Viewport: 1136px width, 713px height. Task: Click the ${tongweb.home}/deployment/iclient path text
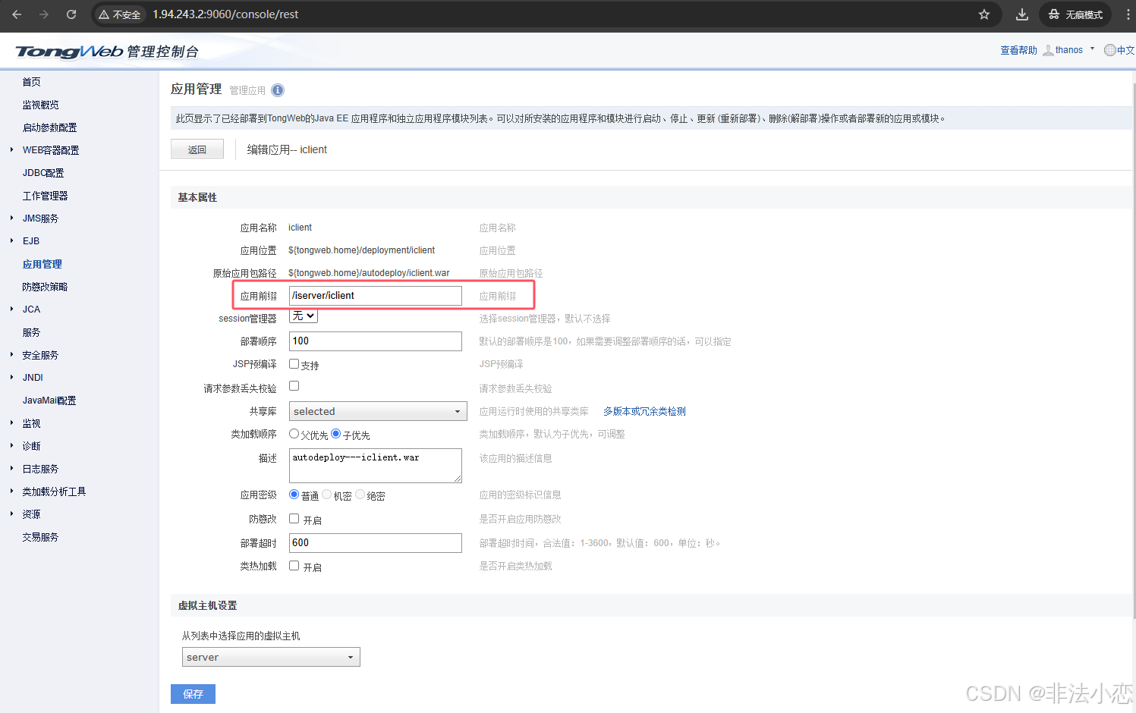tap(362, 250)
